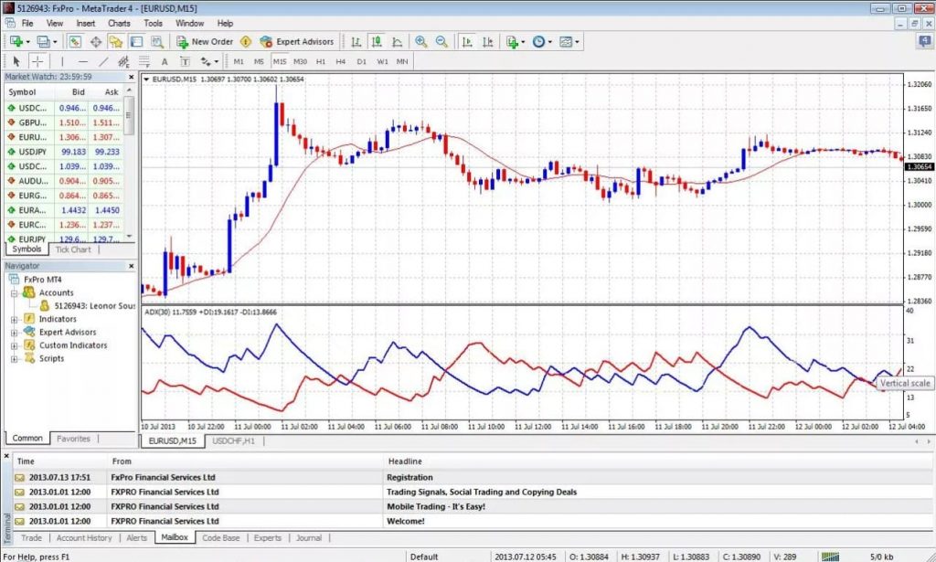Screen dimensions: 936x562
Task: Switch to the USDCHF,H1 chart tab
Action: coord(233,440)
